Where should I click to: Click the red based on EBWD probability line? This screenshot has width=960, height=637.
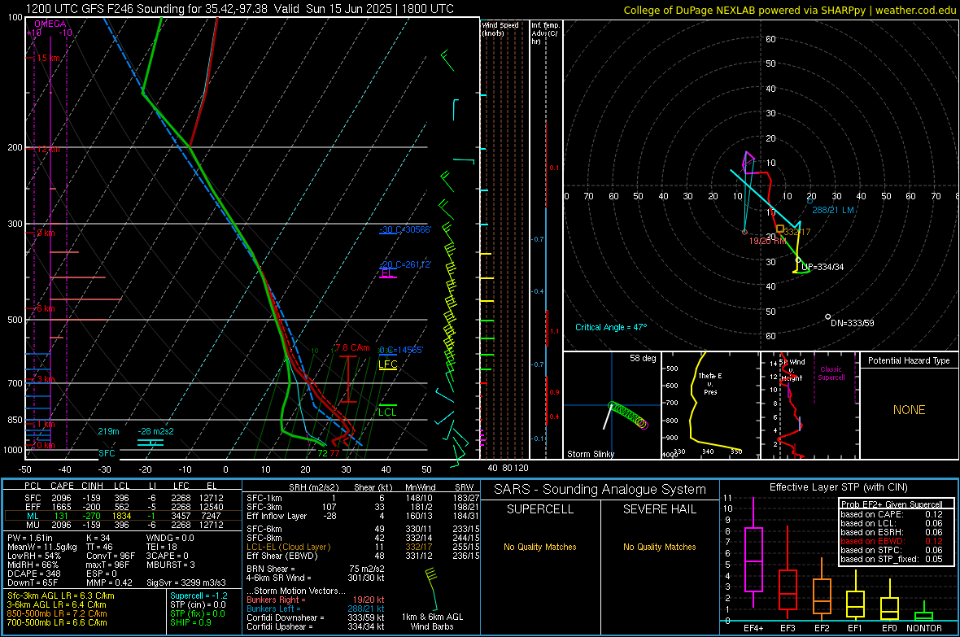(x=891, y=542)
